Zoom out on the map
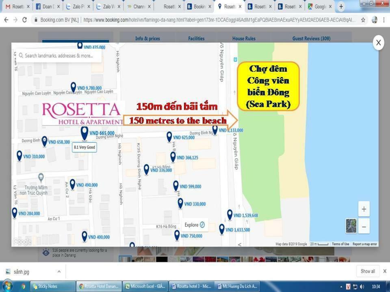Image resolution: width=390 pixels, height=292 pixels. 364,227
